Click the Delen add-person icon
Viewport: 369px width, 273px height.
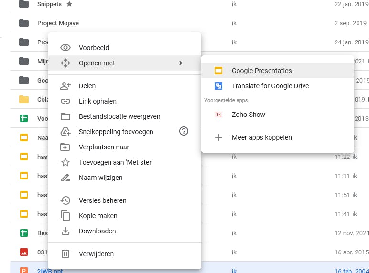click(x=65, y=86)
